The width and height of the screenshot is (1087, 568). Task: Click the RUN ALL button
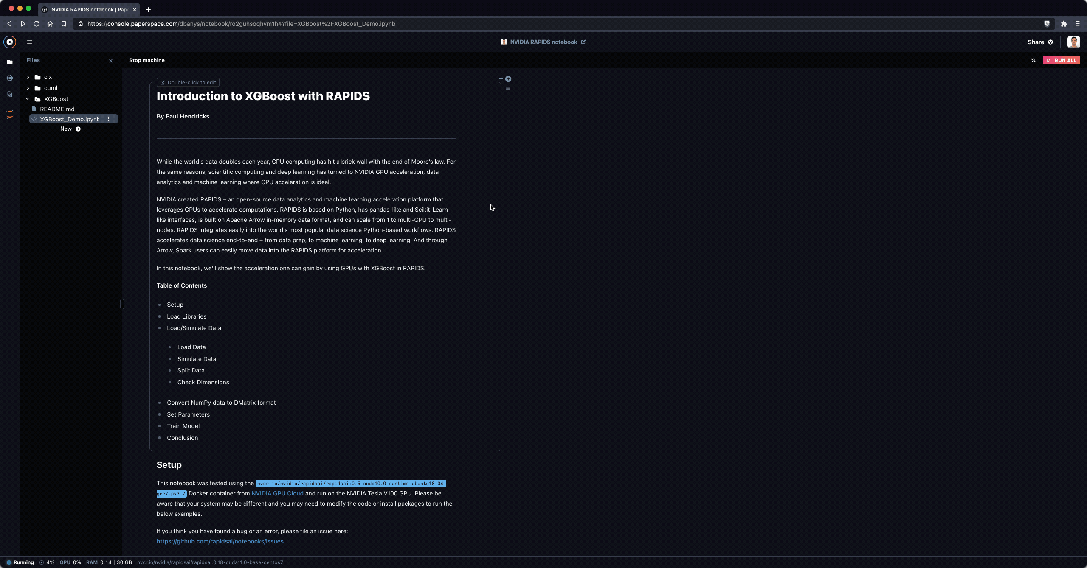(x=1061, y=60)
